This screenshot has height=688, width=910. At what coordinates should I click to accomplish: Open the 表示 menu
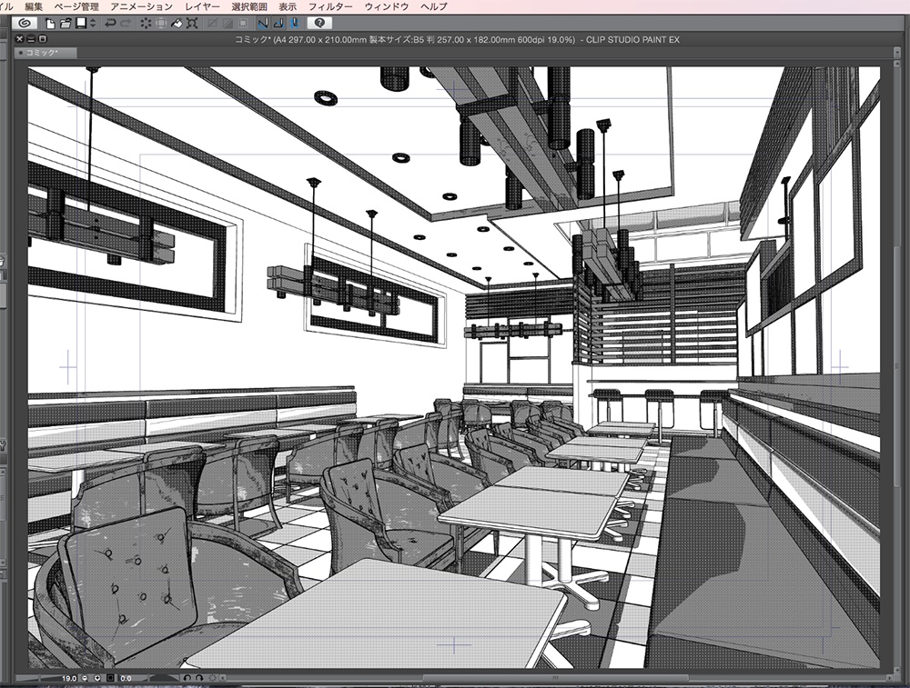point(288,6)
